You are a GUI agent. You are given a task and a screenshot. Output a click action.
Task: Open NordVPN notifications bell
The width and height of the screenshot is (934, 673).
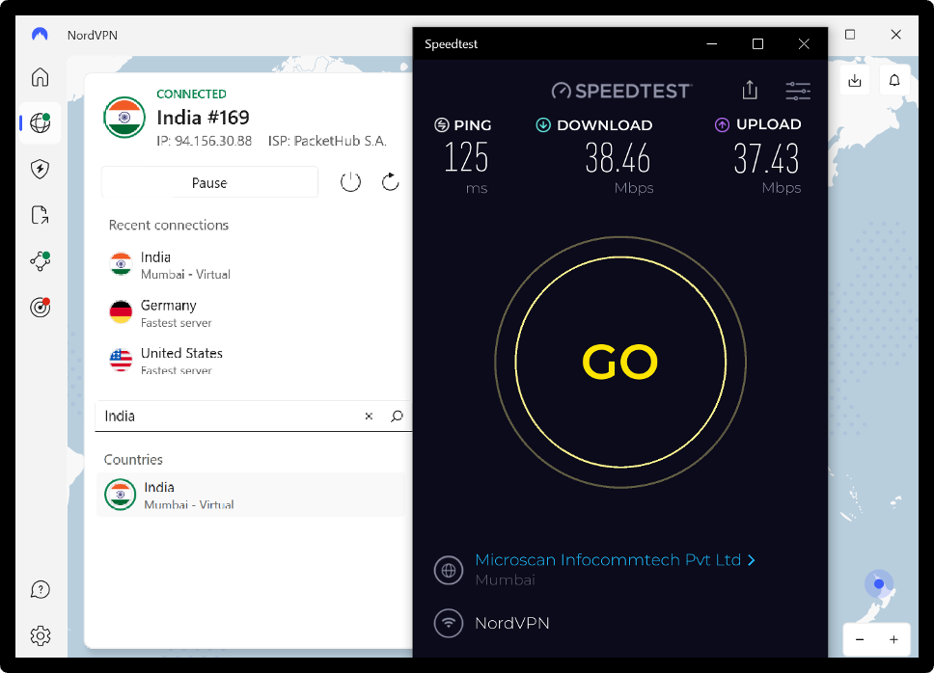click(x=894, y=80)
